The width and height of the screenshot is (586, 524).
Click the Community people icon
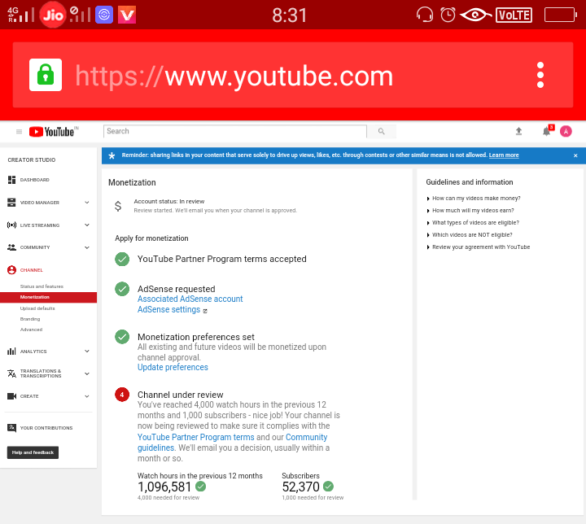click(11, 247)
